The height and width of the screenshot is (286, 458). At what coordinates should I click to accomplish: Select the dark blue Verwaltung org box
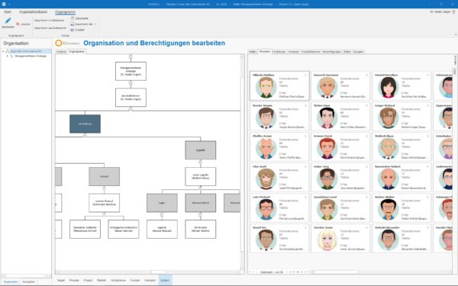(x=85, y=124)
